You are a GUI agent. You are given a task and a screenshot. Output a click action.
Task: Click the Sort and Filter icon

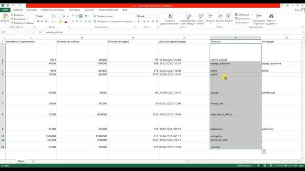coord(259,16)
